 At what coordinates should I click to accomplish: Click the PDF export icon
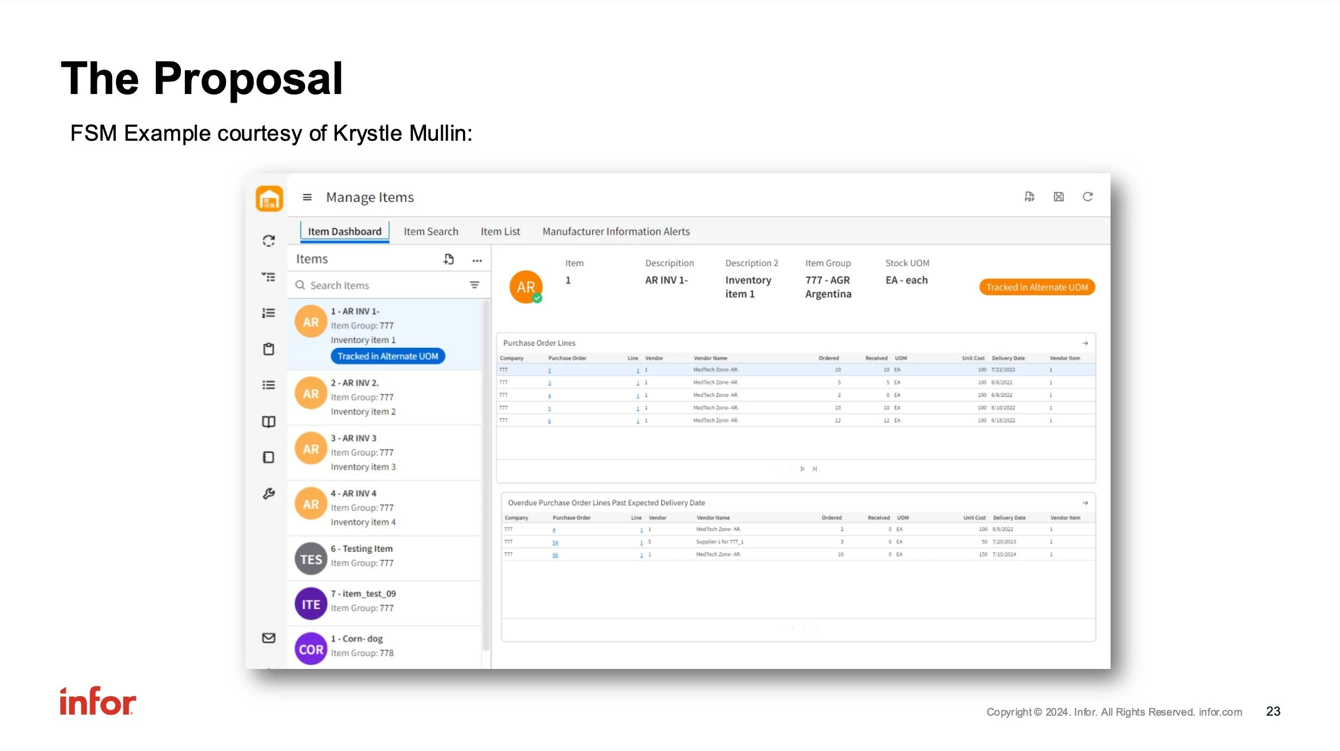click(x=1029, y=197)
